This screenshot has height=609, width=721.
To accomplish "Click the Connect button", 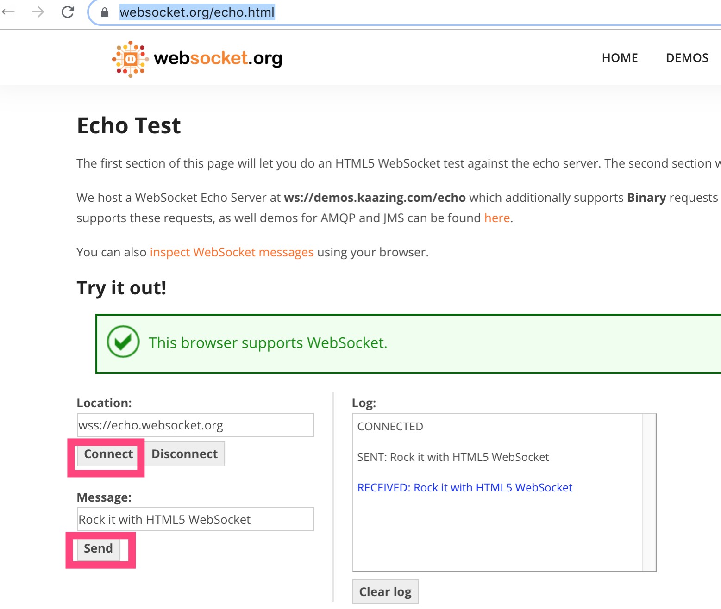I will [x=108, y=454].
